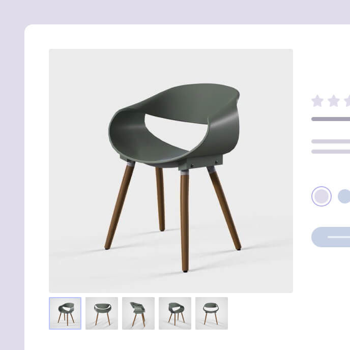Click the second light description placeholder line
The image size is (350, 350).
pyautogui.click(x=331, y=152)
